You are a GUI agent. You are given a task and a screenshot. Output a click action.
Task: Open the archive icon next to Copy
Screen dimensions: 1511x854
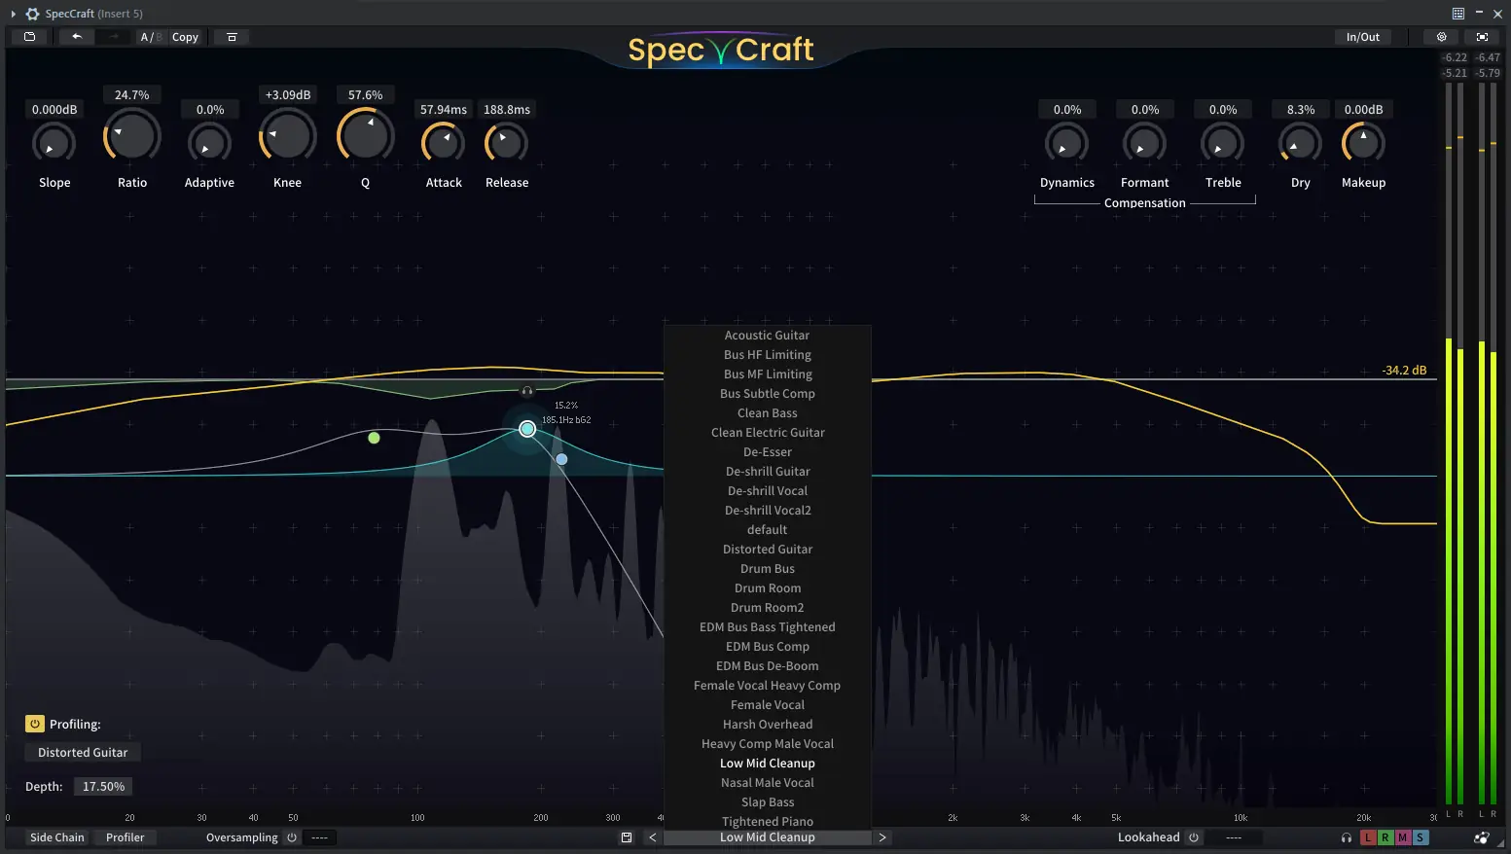click(x=232, y=37)
